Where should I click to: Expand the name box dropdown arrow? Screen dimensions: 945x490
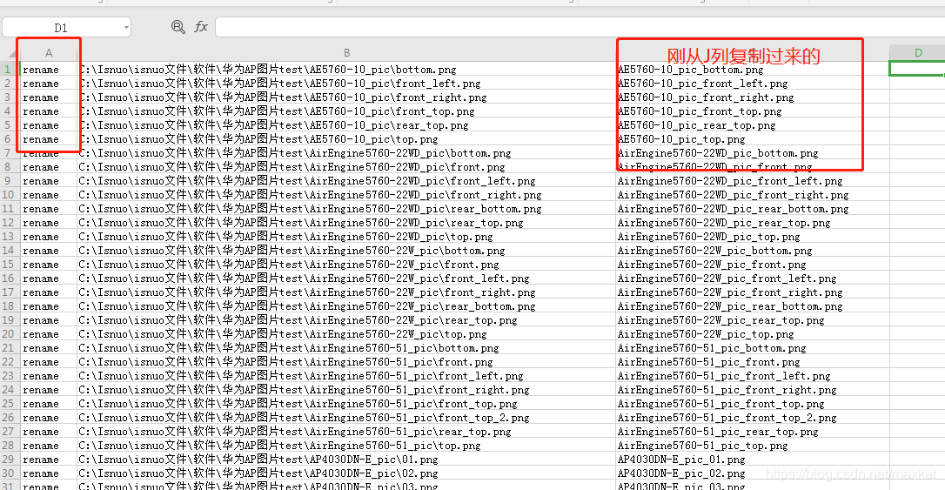[126, 27]
